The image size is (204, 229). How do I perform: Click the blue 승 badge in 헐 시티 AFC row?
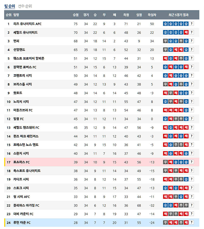181,197
